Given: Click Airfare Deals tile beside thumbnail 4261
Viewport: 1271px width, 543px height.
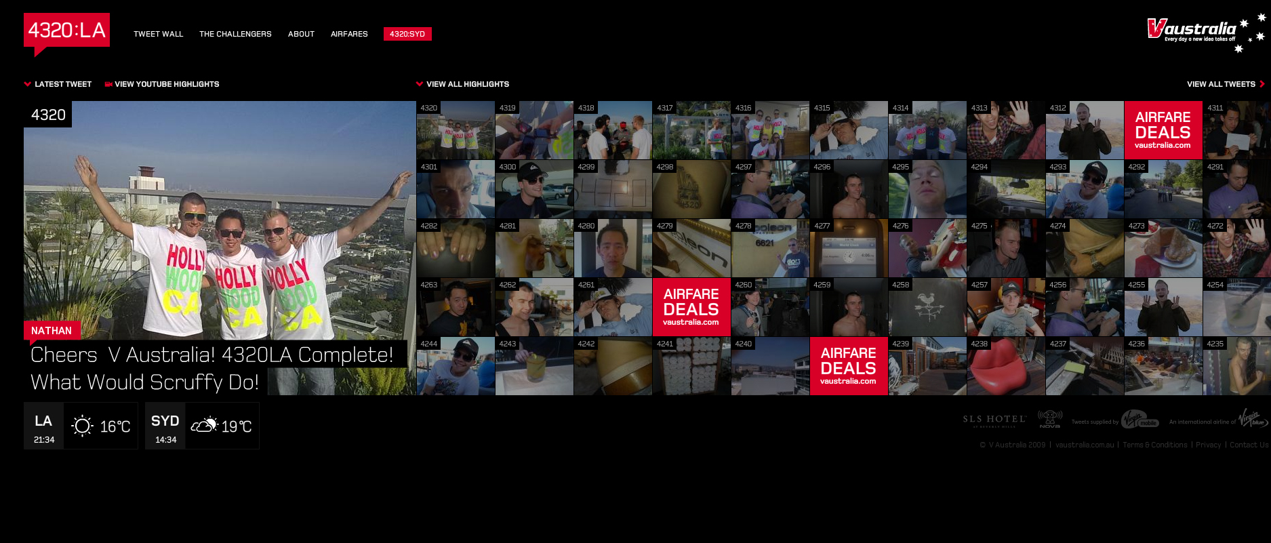Looking at the screenshot, I should click(691, 307).
